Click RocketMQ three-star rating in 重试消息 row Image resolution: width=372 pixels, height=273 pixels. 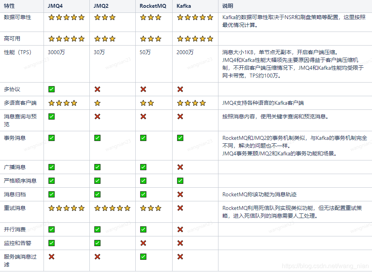click(x=151, y=208)
